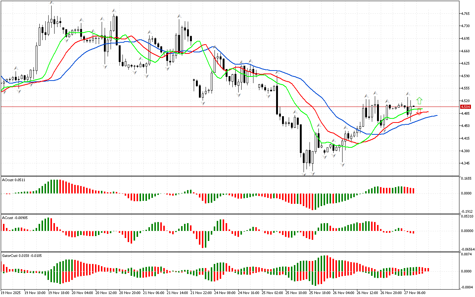Image resolution: width=475 pixels, height=297 pixels.
Task: Click the 4.345 price scale value
Action: tap(465, 163)
